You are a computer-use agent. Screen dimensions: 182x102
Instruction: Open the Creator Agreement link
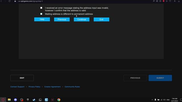point(52,87)
